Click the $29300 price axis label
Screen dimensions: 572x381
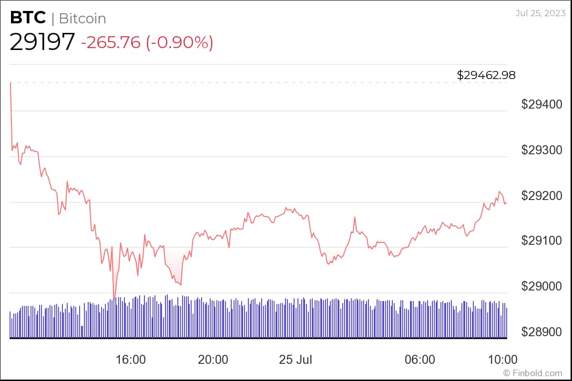[542, 150]
